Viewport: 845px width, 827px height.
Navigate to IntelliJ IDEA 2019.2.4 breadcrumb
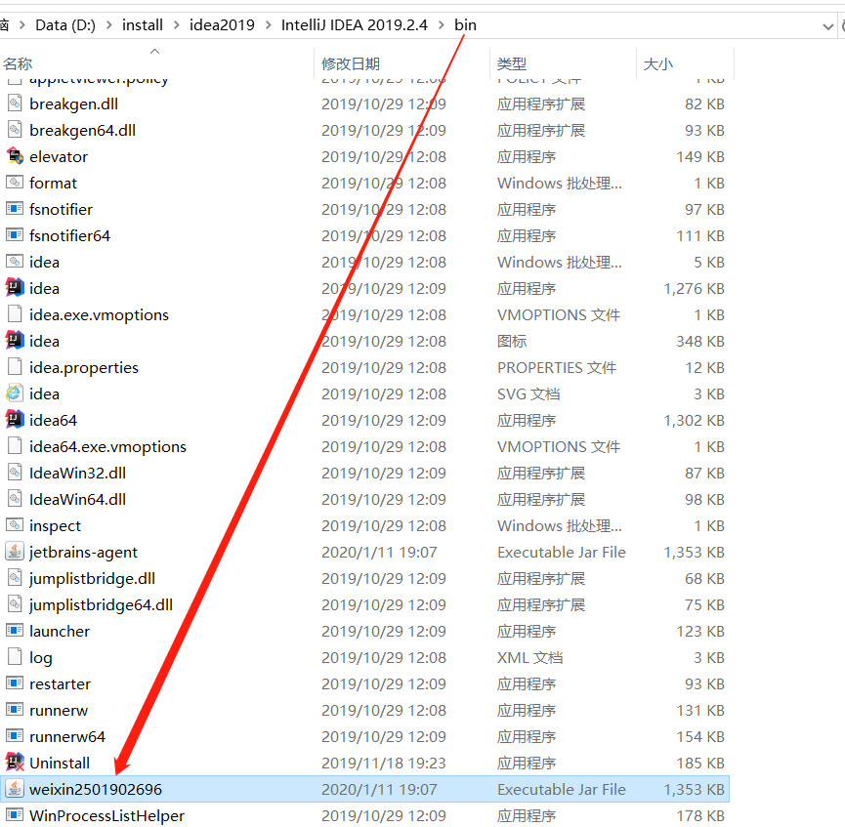(x=354, y=25)
